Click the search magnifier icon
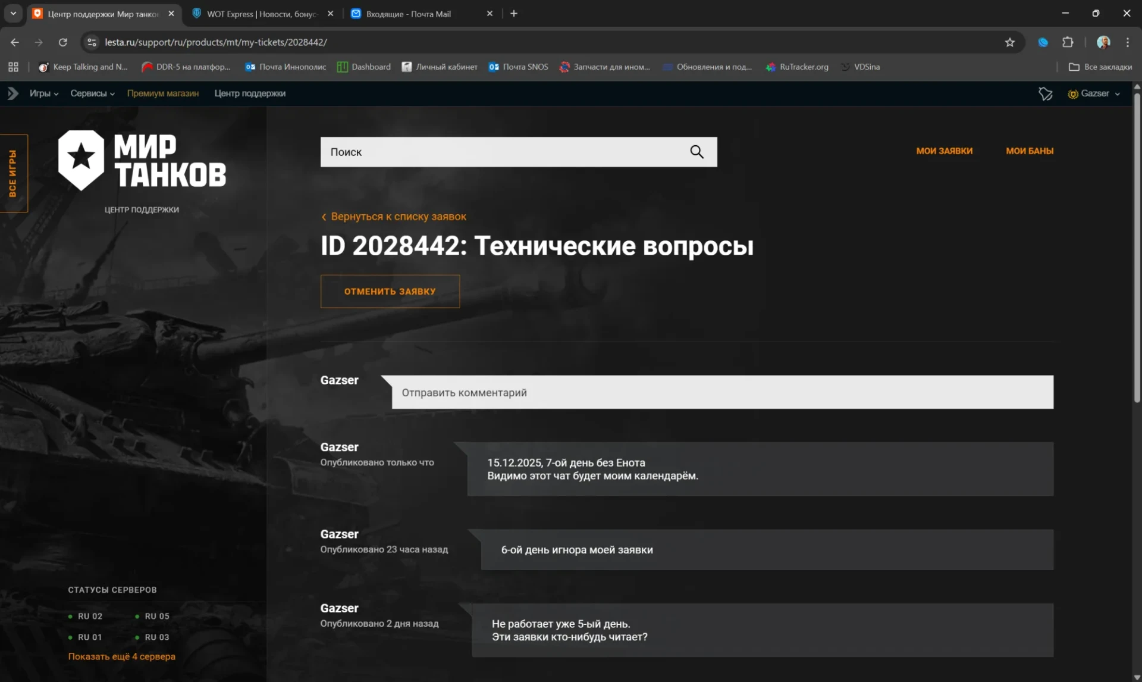 click(697, 152)
